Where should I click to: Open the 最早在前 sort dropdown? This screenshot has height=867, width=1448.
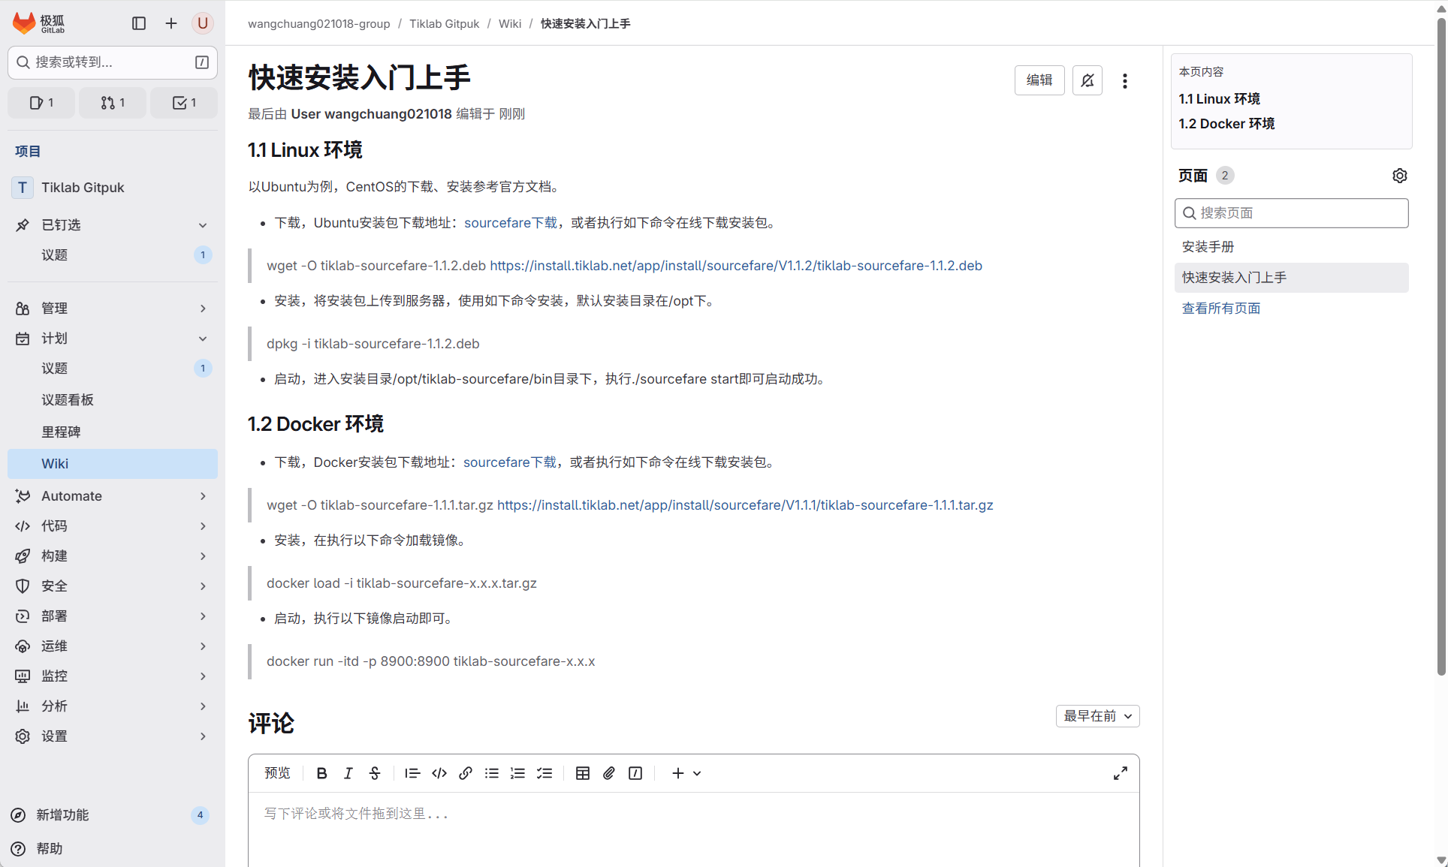pos(1097,716)
